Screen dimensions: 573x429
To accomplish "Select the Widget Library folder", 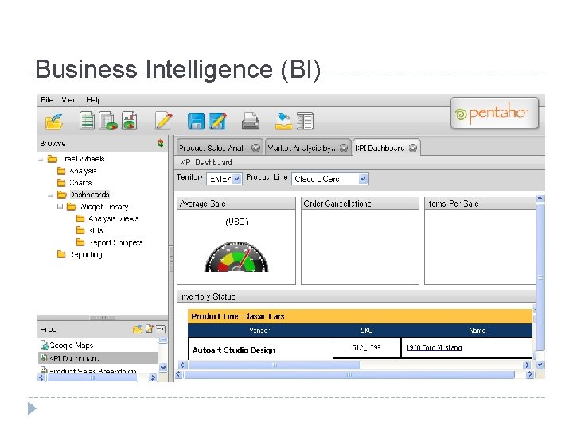I will [103, 207].
